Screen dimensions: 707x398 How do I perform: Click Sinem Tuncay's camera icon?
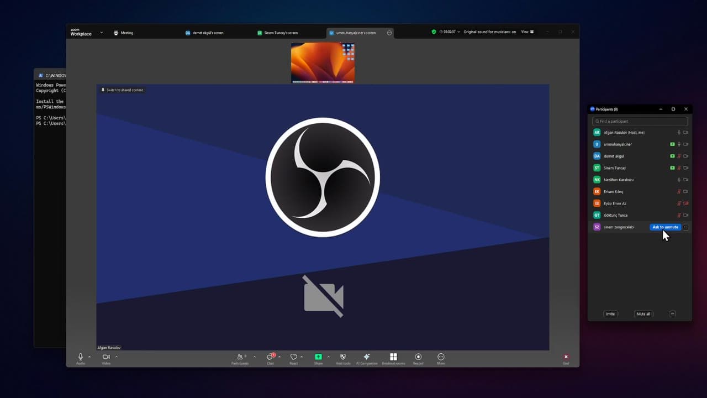click(x=686, y=168)
